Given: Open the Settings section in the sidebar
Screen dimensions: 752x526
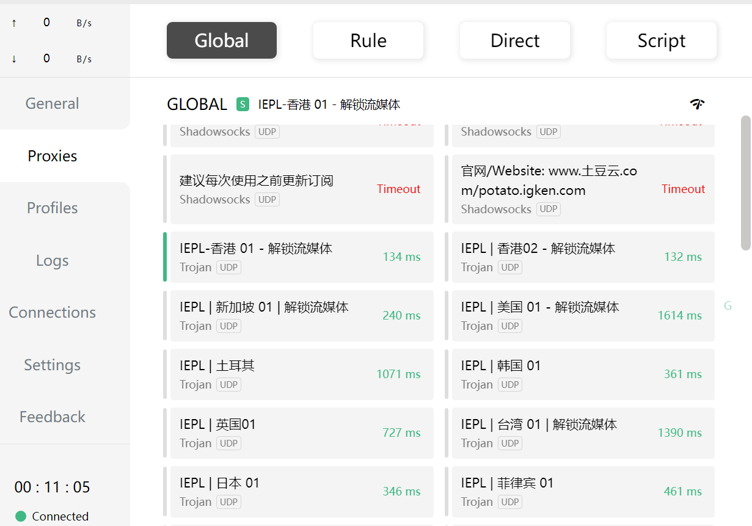Looking at the screenshot, I should [52, 365].
